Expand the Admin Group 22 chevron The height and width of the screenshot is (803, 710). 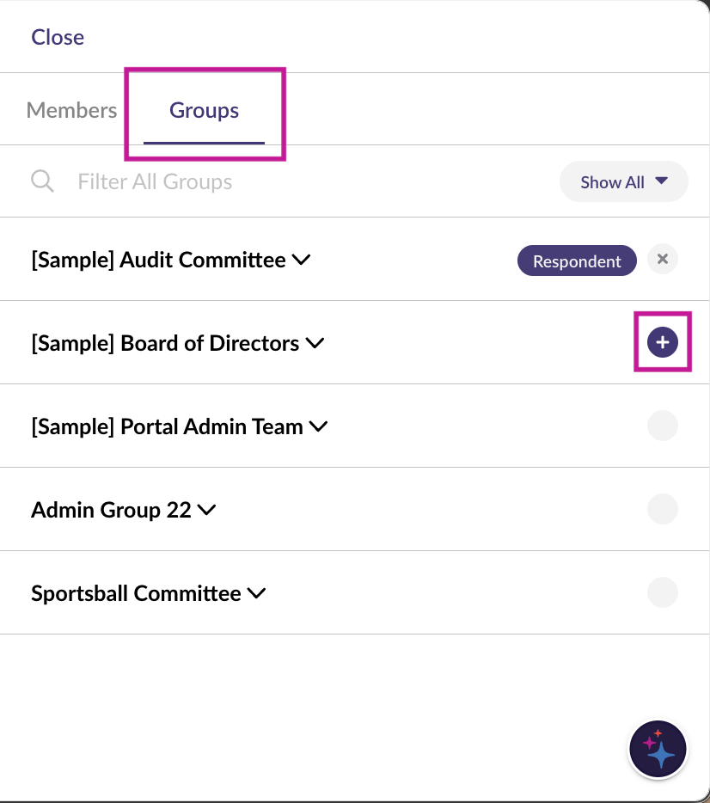point(206,511)
